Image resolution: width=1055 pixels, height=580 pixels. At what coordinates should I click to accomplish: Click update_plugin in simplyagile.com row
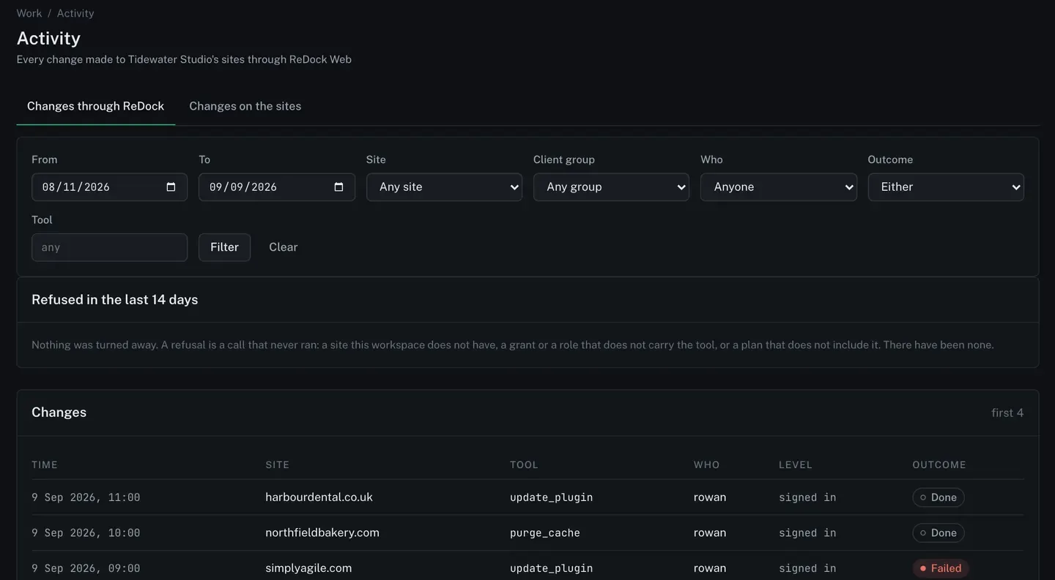click(552, 568)
